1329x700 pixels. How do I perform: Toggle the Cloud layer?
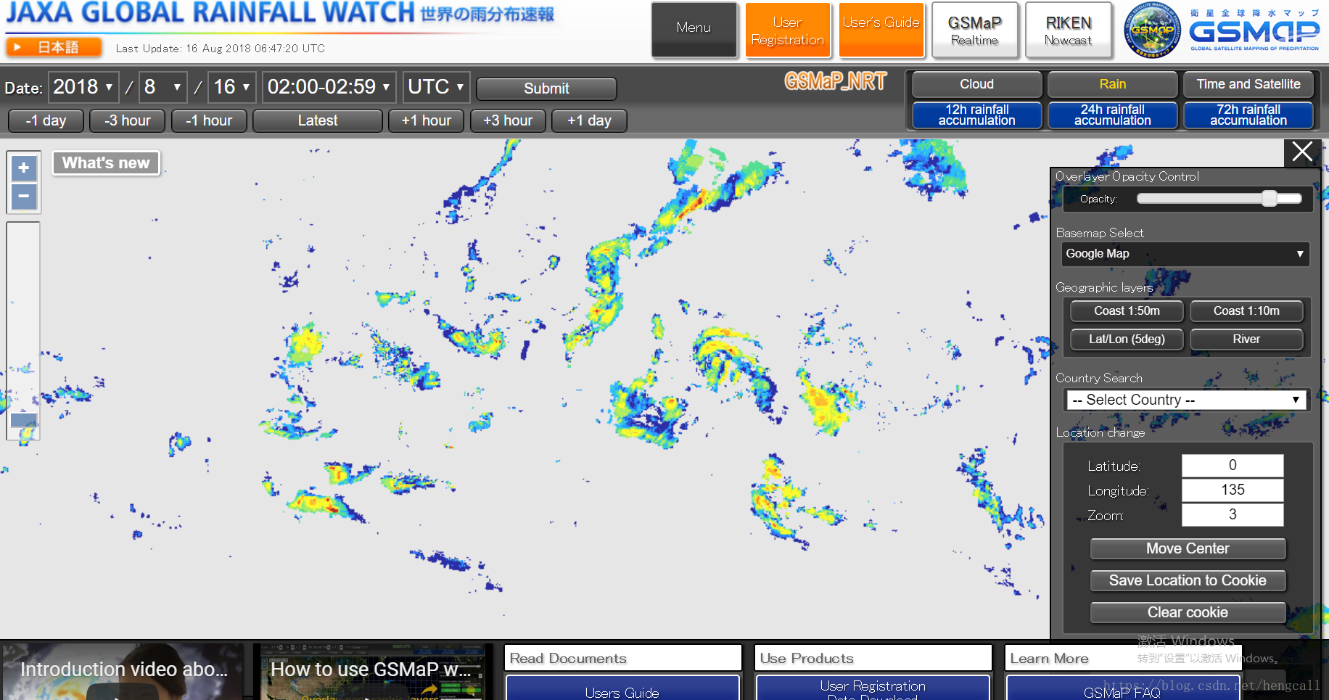[976, 84]
